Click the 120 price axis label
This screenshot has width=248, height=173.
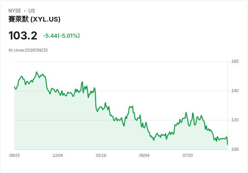235,120
